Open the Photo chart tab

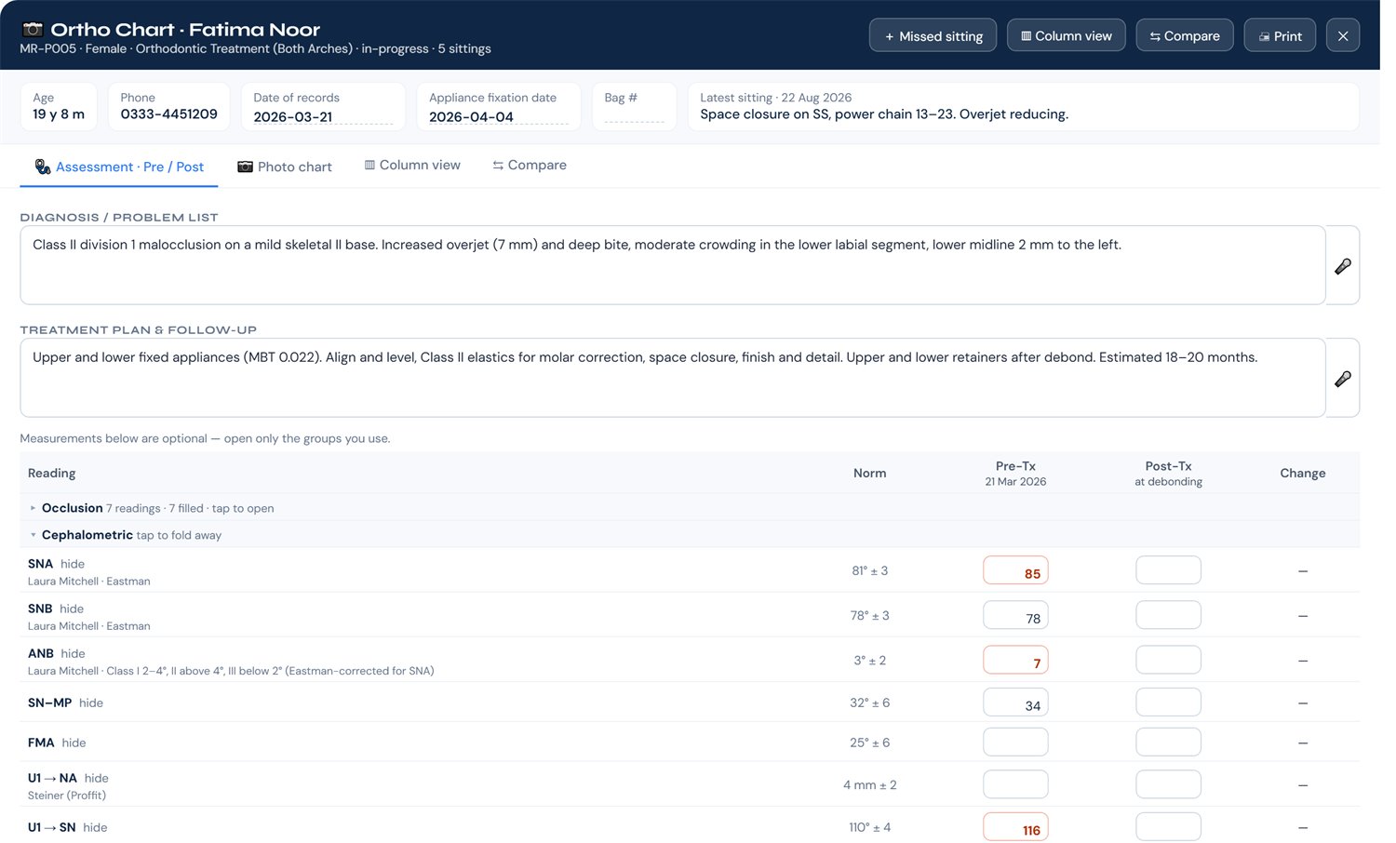click(285, 167)
